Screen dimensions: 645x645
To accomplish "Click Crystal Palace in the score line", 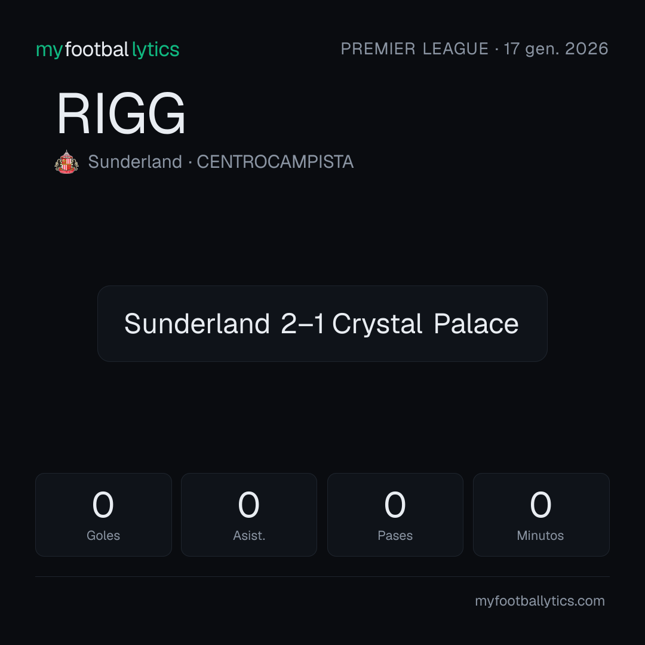I will [x=425, y=324].
